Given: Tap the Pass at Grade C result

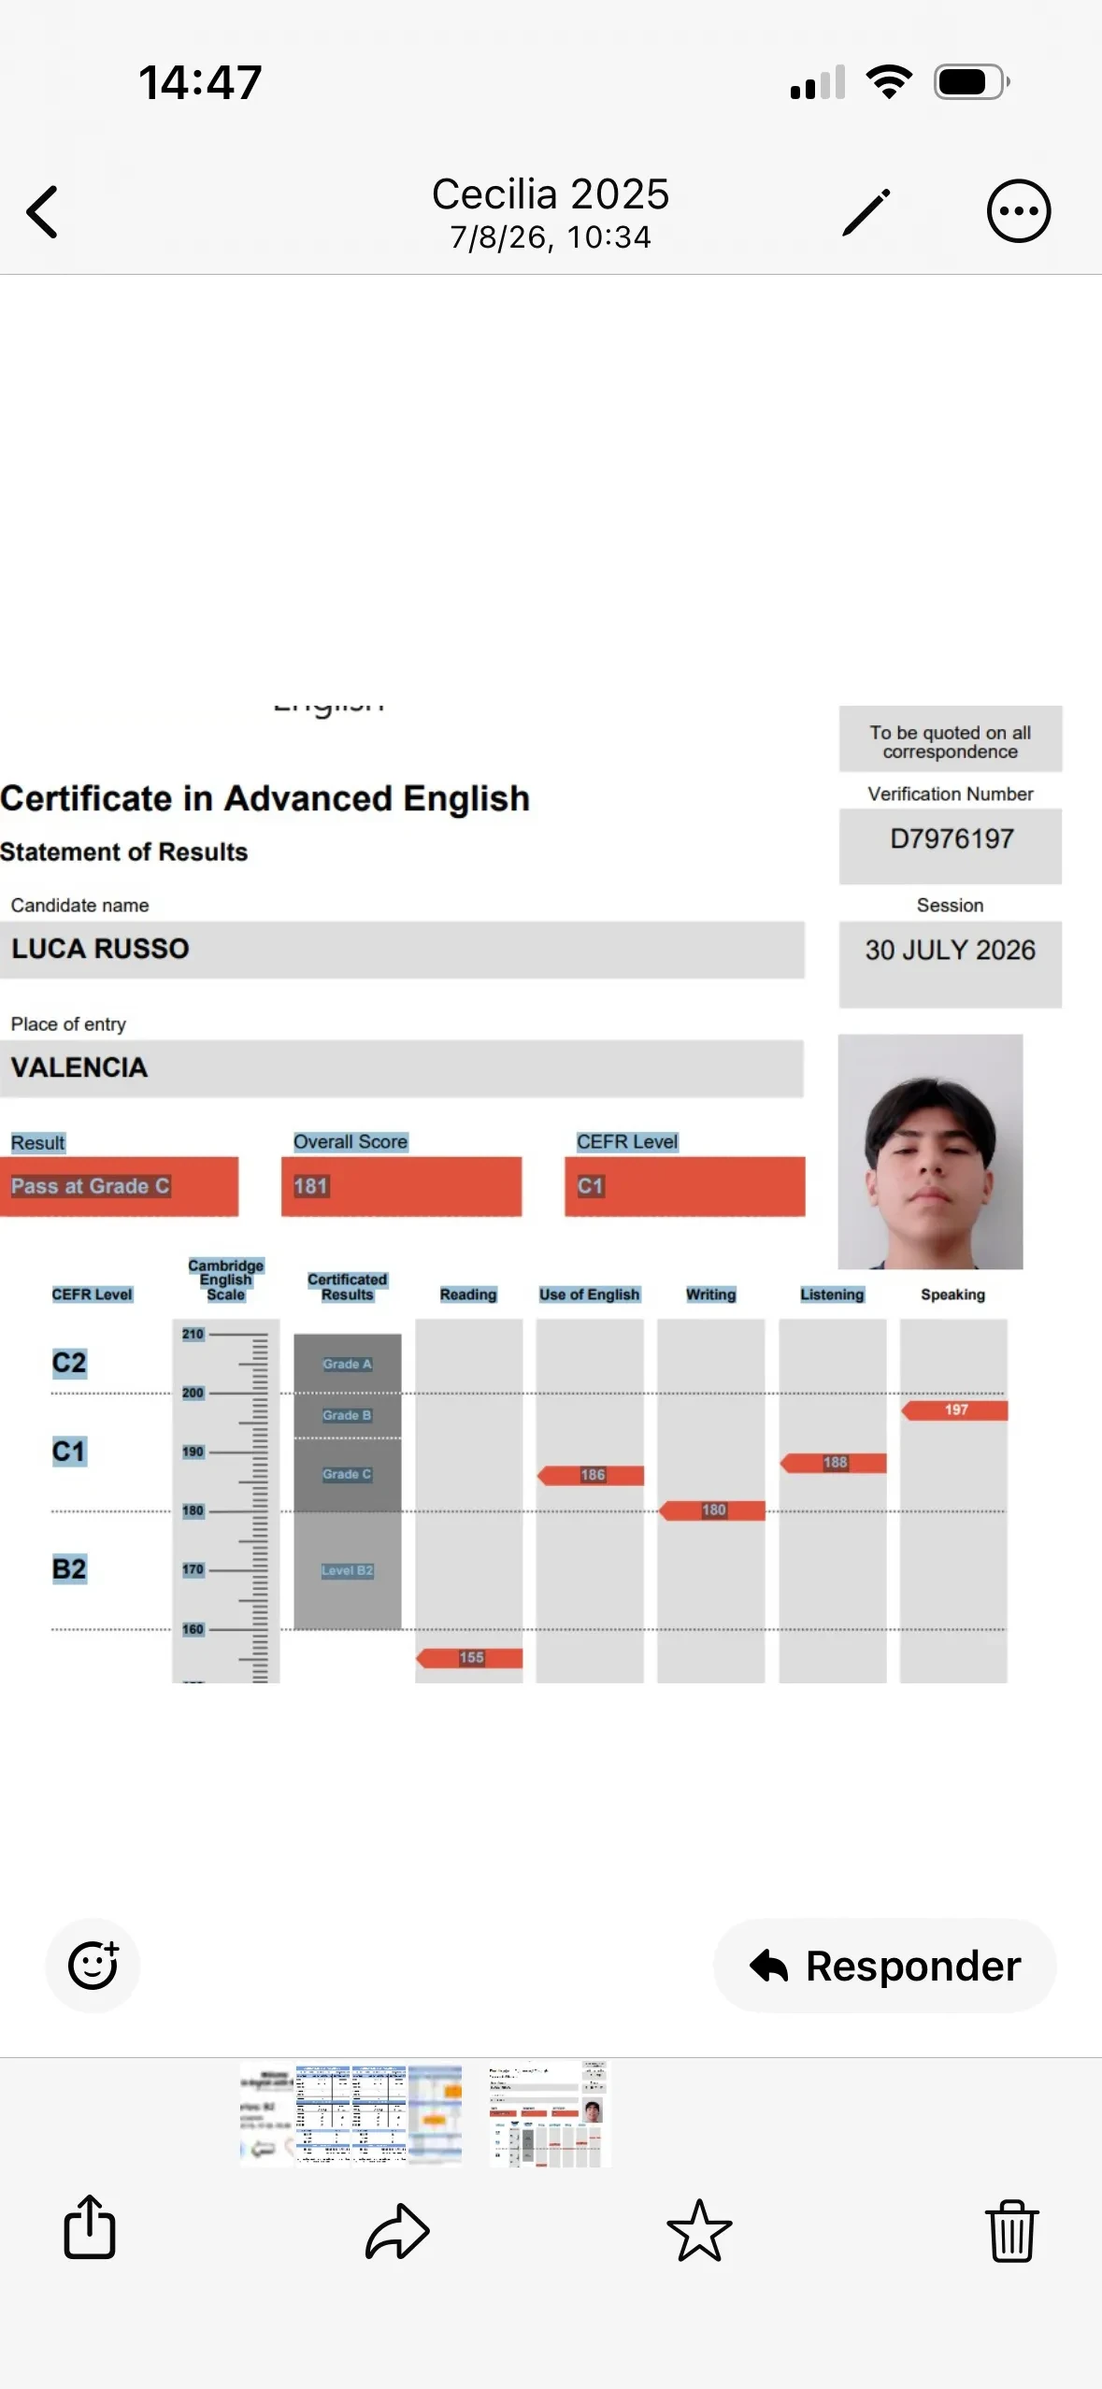Looking at the screenshot, I should (x=119, y=1186).
